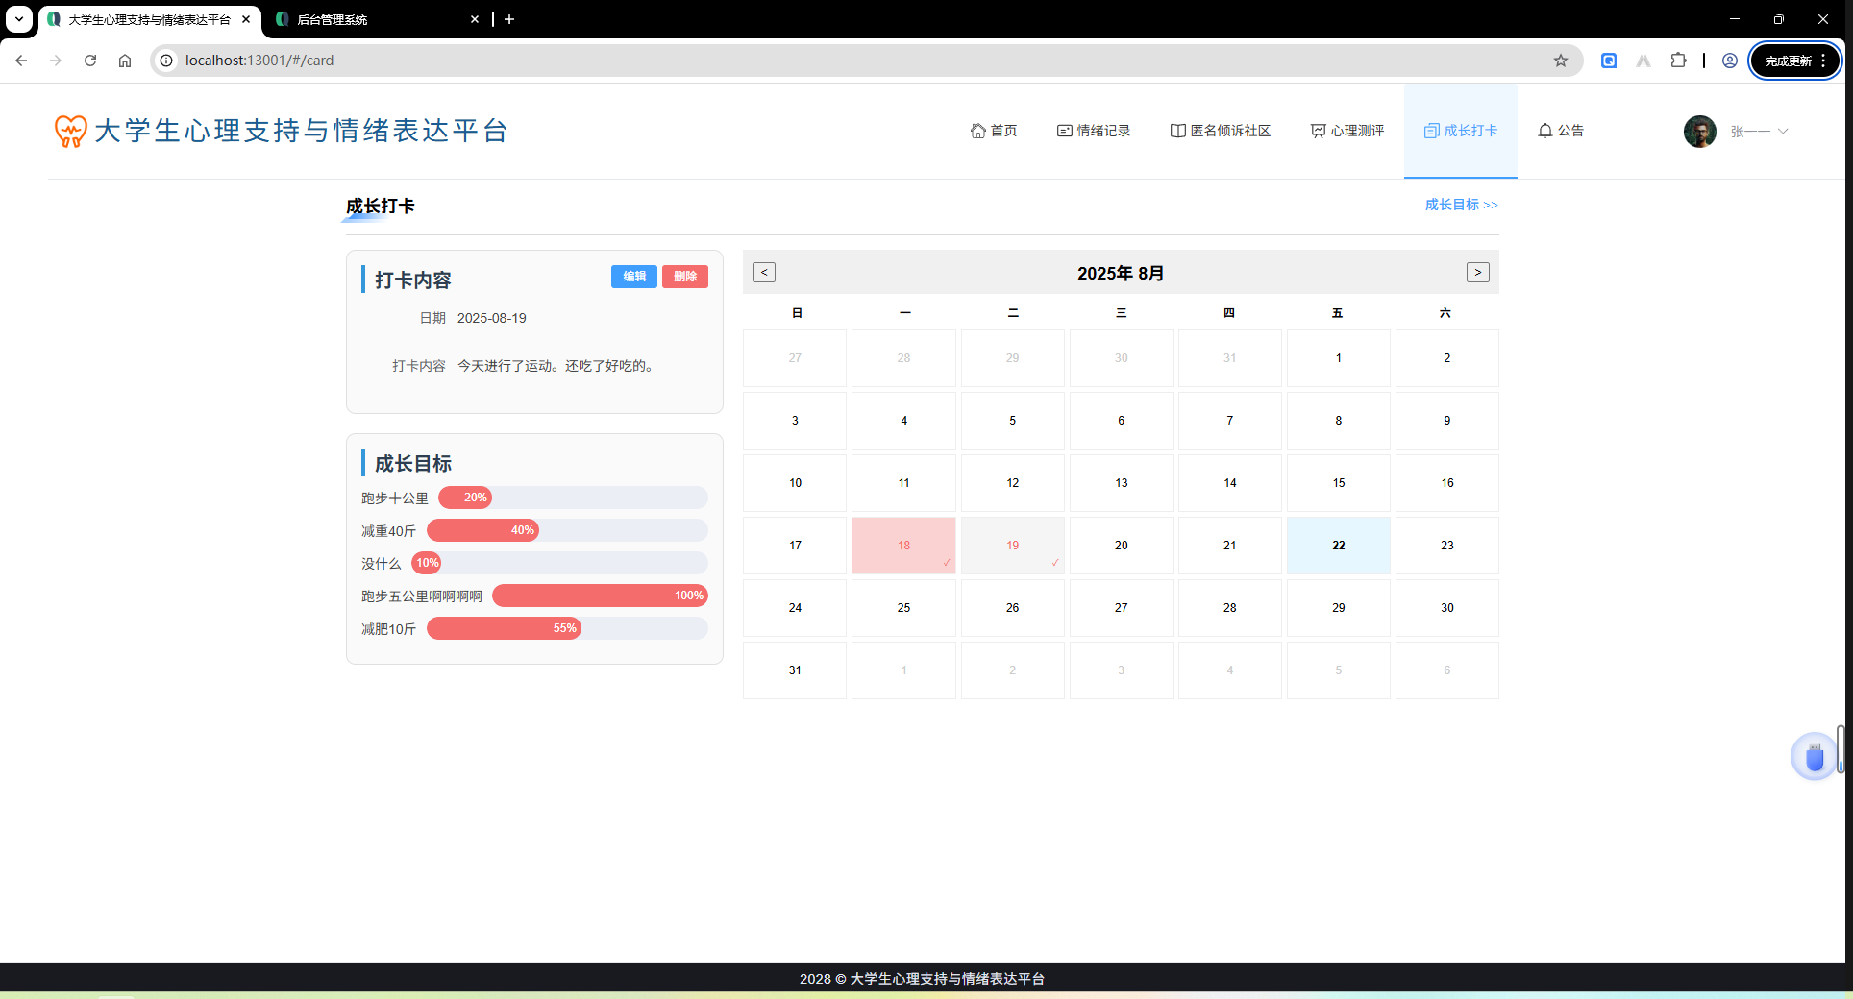Click the blue extension icon in toolbar

(x=1609, y=61)
